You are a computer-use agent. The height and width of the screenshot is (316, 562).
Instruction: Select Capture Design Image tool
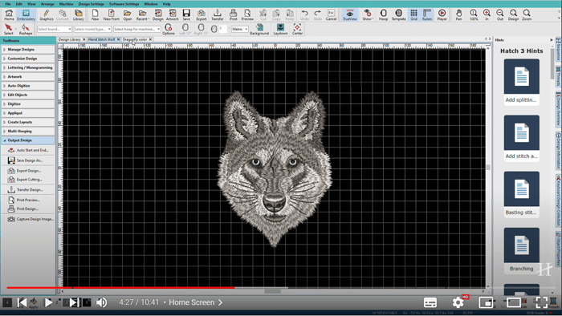pos(31,219)
